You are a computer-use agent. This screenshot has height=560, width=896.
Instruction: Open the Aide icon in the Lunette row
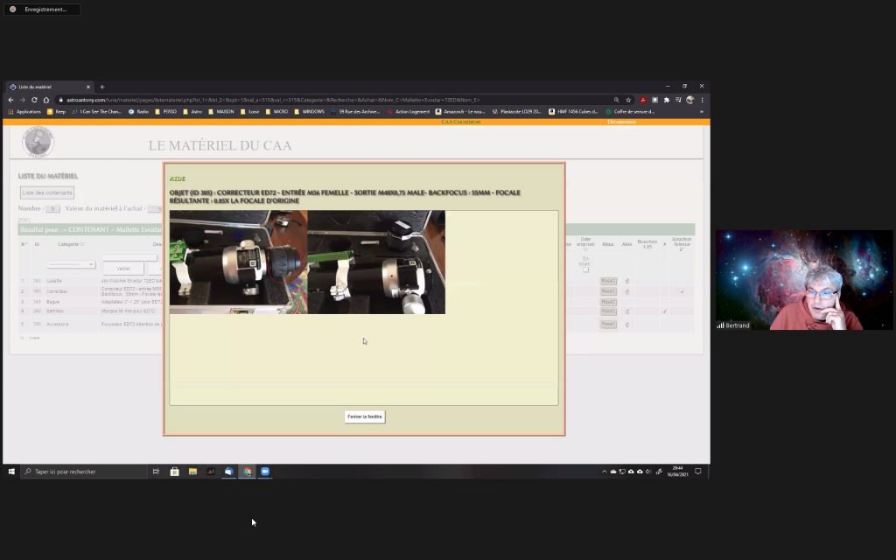click(x=626, y=281)
